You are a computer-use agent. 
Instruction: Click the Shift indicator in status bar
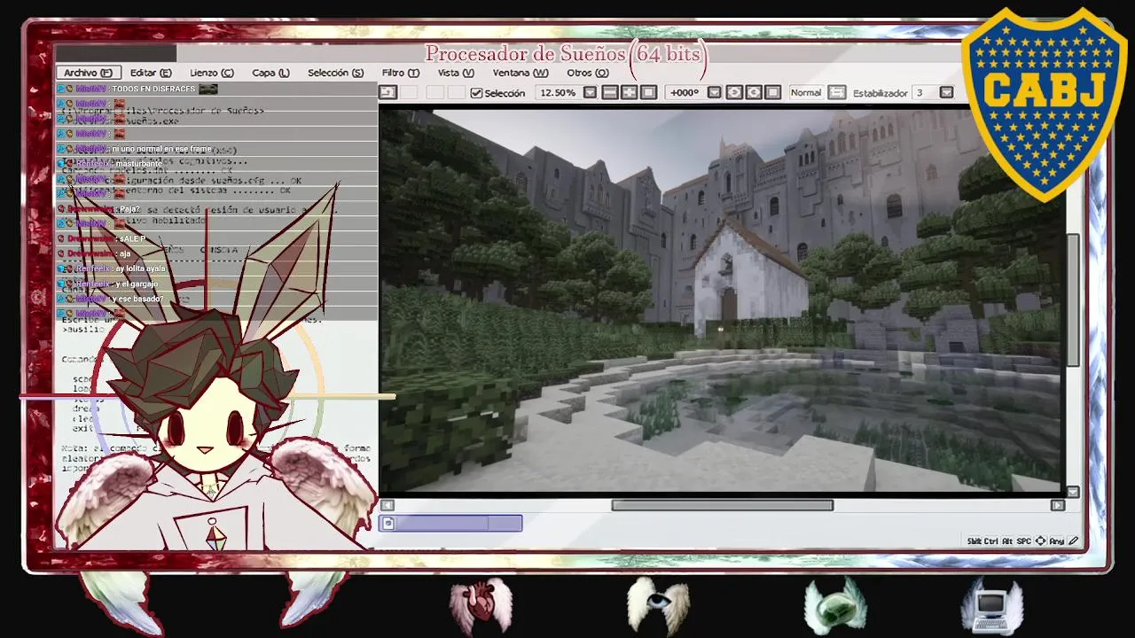click(x=975, y=541)
